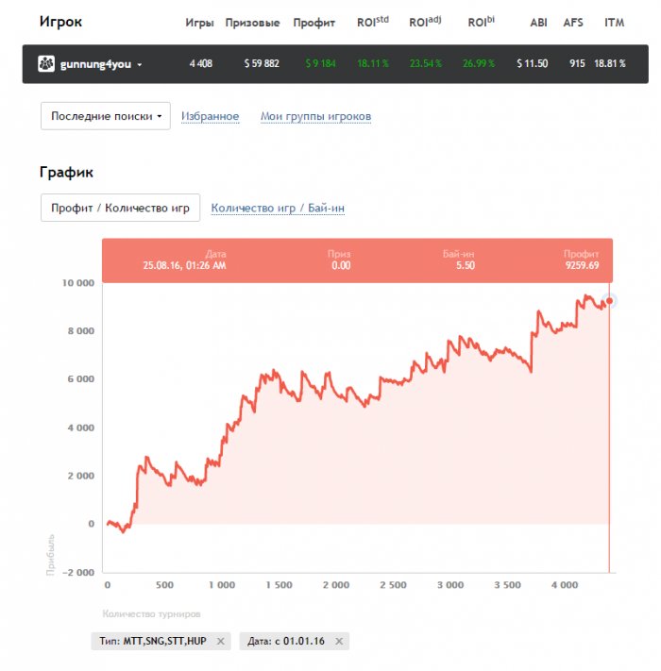Click the tooltip date 25.08.16, 01:26 AM

(184, 265)
